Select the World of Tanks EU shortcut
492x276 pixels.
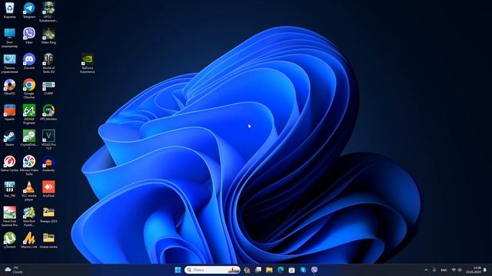pos(48,63)
